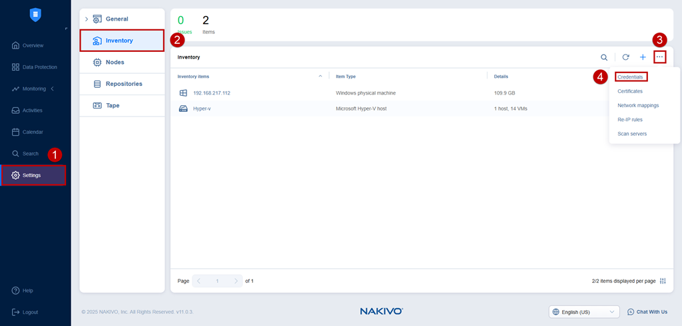Click the Hyper-V host icon
The width and height of the screenshot is (682, 326).
[183, 108]
